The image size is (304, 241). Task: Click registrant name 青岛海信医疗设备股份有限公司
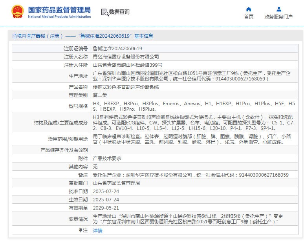(x=126, y=57)
